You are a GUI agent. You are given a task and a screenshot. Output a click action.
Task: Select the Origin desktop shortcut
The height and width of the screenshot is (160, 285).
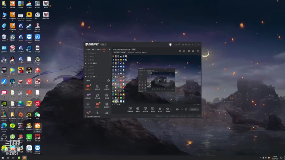click(21, 116)
